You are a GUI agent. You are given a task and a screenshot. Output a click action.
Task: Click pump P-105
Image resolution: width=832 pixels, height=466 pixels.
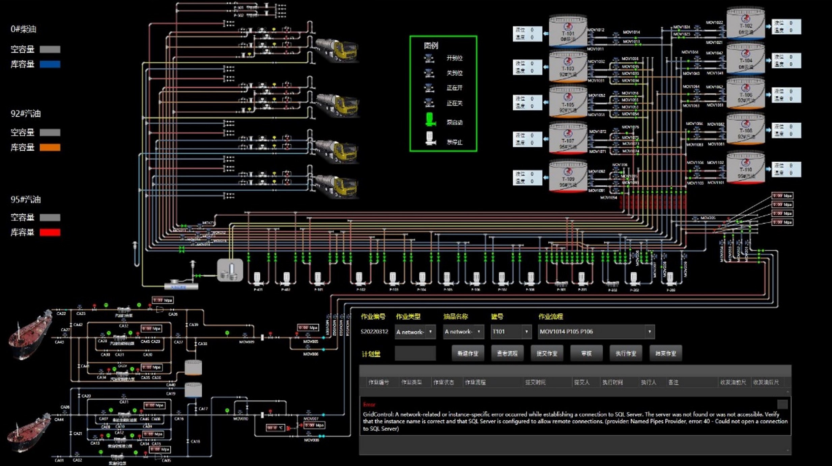[447, 279]
